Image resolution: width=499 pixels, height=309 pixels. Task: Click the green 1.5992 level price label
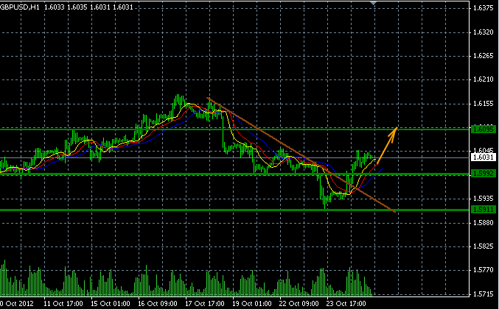[x=484, y=174]
